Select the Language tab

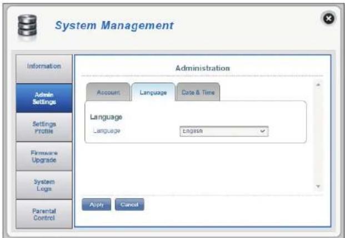pyautogui.click(x=153, y=92)
